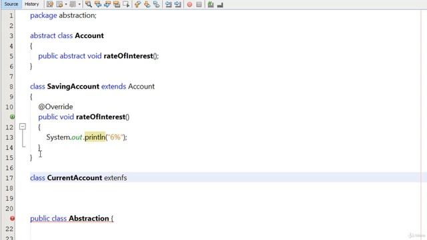
Task: Click the @Override annotation
Action: (x=55, y=107)
